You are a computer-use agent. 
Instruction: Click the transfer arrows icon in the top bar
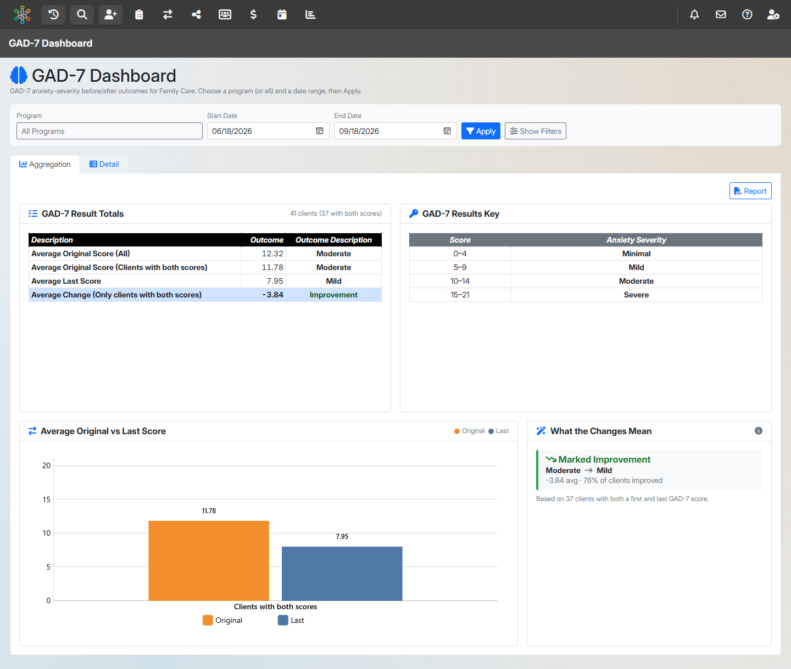[168, 15]
